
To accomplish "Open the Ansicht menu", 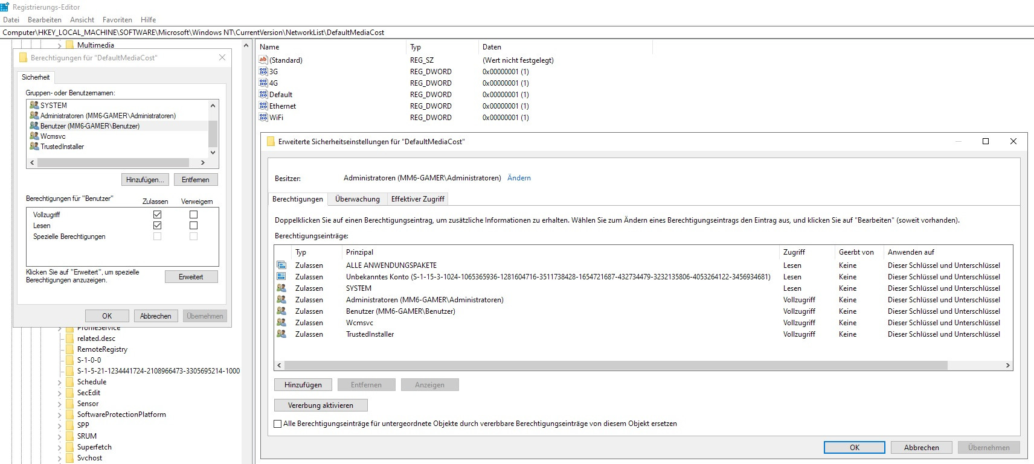I will (x=82, y=19).
